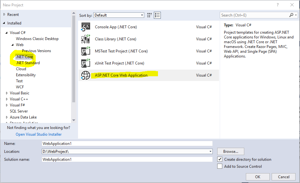Toggle Create directory for solution checkbox

(220, 159)
